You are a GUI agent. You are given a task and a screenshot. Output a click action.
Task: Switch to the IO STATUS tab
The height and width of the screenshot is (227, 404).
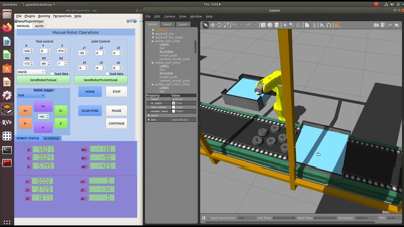(x=51, y=138)
